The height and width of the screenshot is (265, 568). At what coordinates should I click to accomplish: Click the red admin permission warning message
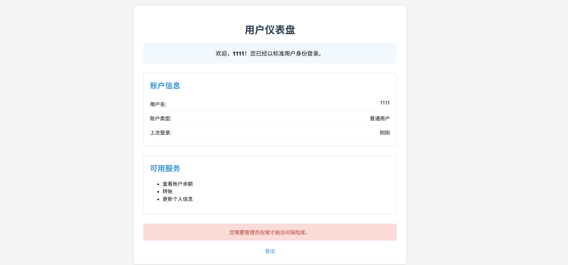(270, 232)
